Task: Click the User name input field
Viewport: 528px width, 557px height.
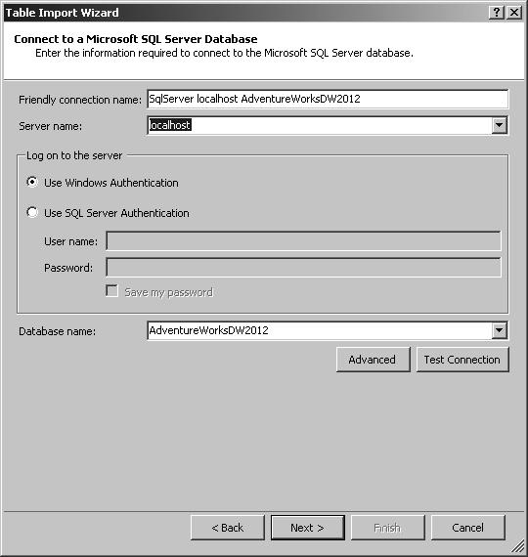Action: click(x=303, y=240)
